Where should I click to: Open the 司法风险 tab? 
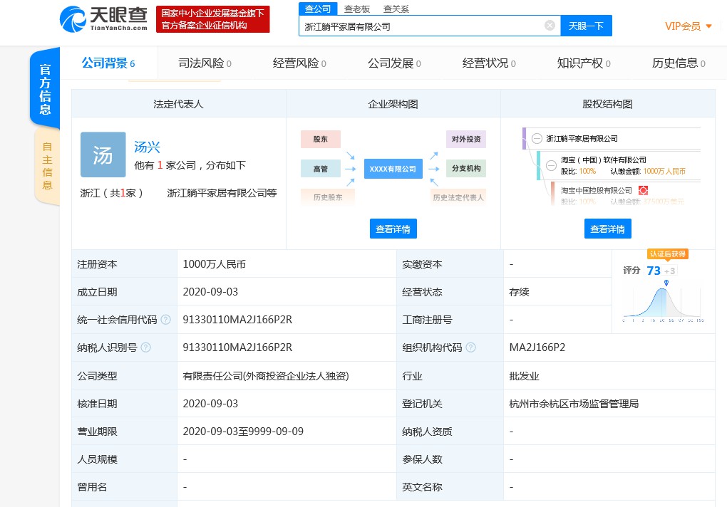coord(205,63)
